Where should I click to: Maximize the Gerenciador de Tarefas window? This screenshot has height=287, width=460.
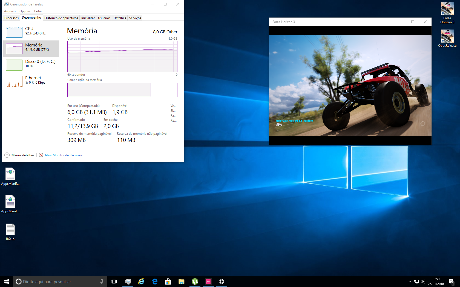[x=165, y=4]
